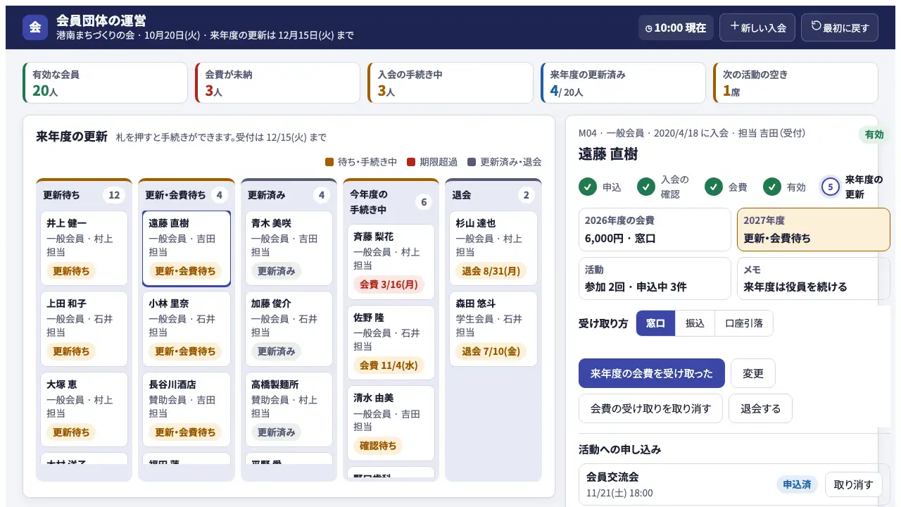Viewport: 901px width, 507px height.
Task: Cancel the 会員交流会 application with 取り消す
Action: click(x=853, y=484)
